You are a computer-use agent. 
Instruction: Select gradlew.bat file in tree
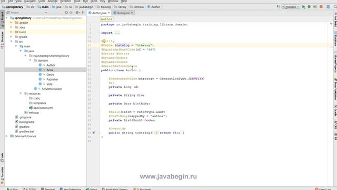[26, 131]
